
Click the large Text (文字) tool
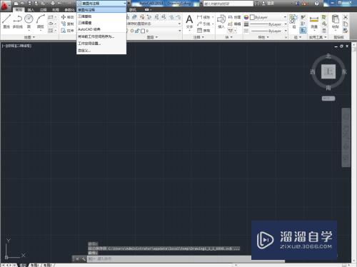tap(189, 22)
